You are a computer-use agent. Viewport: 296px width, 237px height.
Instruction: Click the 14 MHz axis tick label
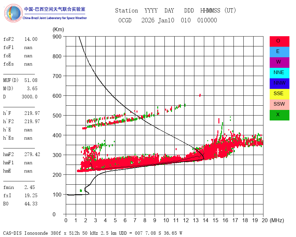[x=205, y=220]
